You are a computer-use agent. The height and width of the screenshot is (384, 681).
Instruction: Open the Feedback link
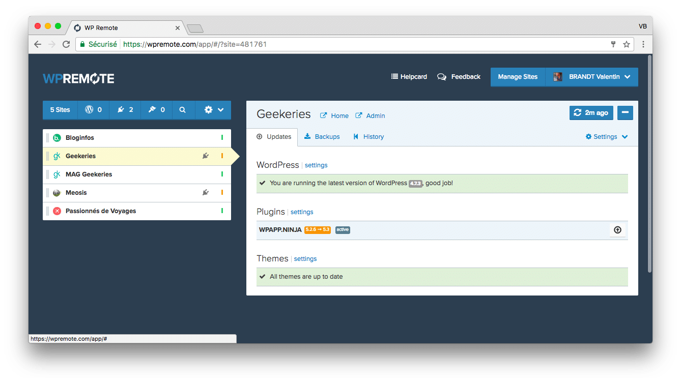pyautogui.click(x=459, y=77)
